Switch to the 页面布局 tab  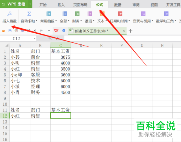80,5
